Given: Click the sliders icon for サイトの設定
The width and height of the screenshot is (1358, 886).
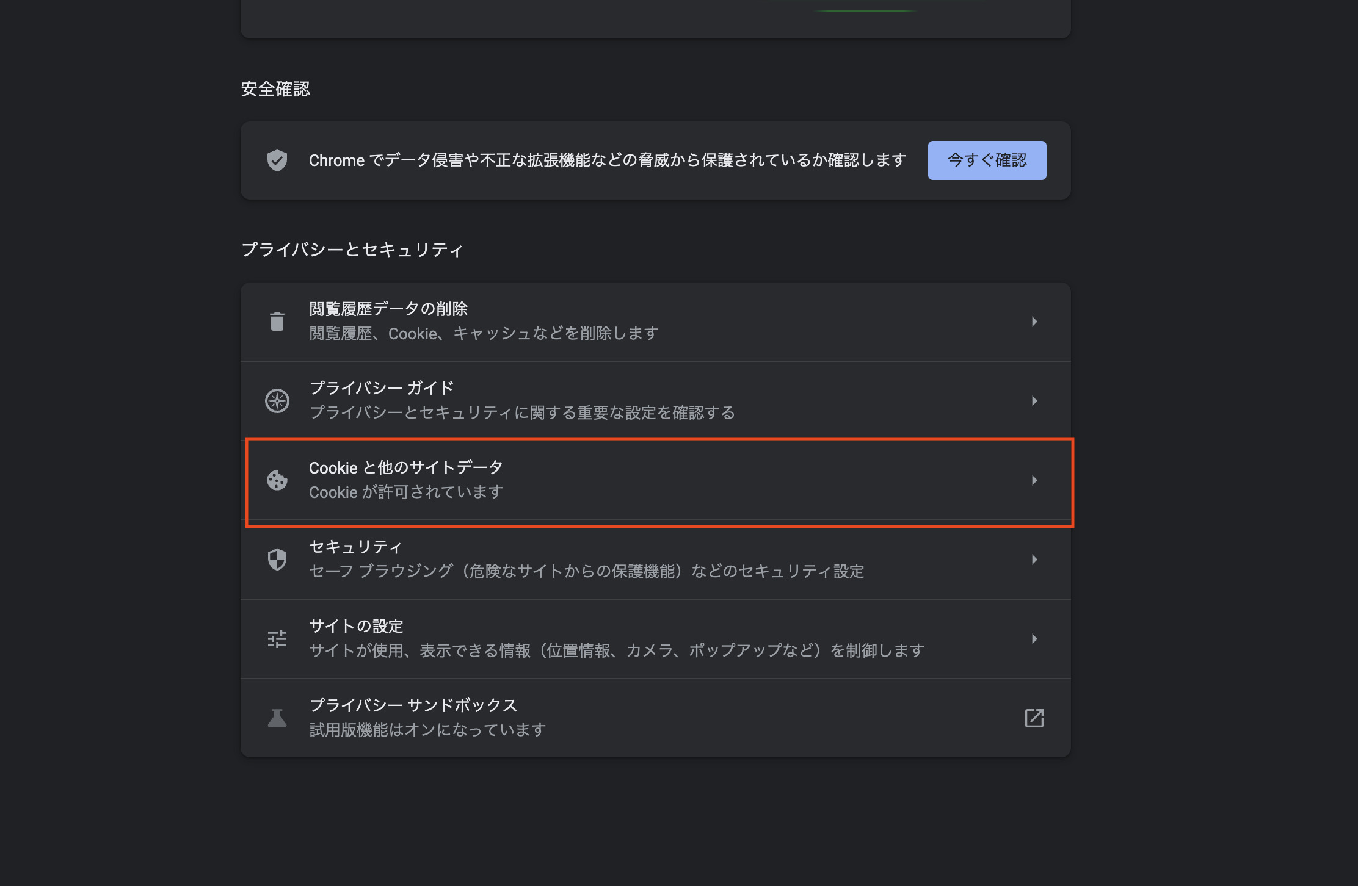Looking at the screenshot, I should coord(277,639).
